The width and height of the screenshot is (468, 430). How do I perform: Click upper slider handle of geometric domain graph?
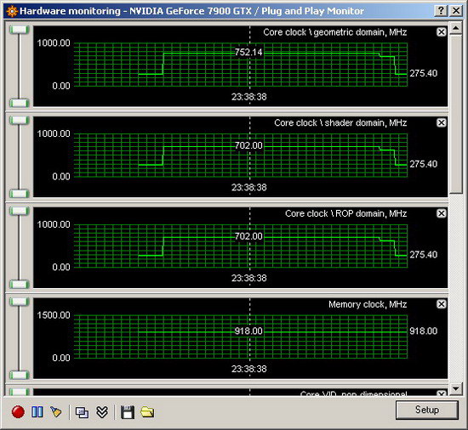point(19,30)
